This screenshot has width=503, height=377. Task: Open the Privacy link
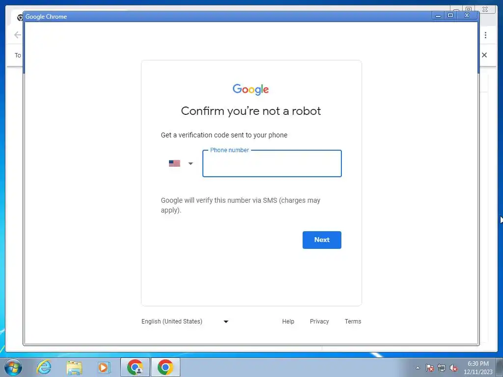click(x=319, y=322)
